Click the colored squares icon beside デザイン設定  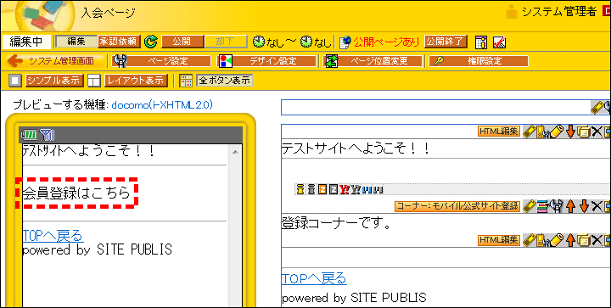(225, 61)
